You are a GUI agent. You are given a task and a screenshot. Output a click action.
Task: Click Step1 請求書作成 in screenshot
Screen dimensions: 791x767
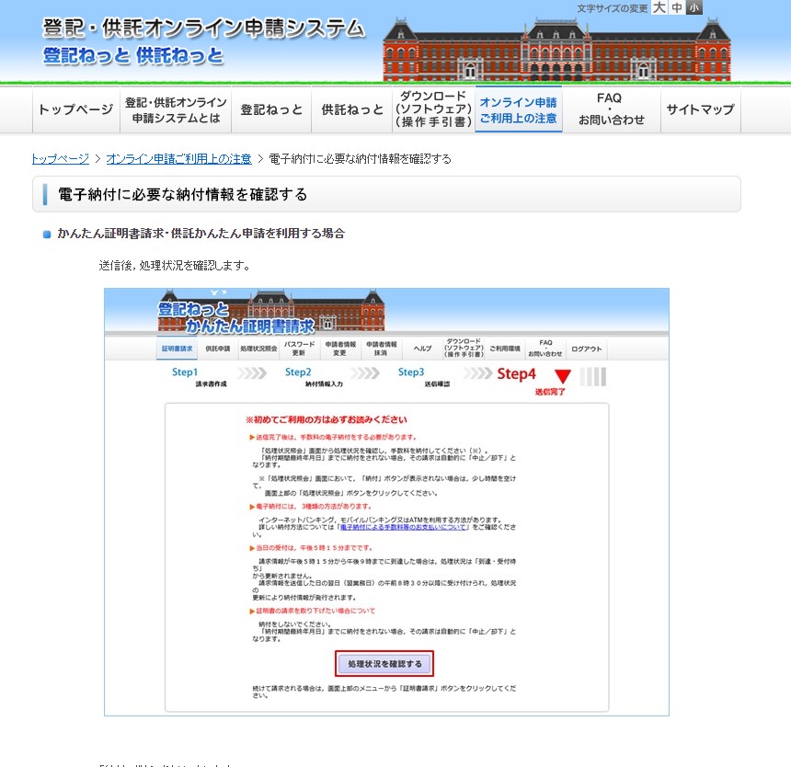click(x=200, y=378)
